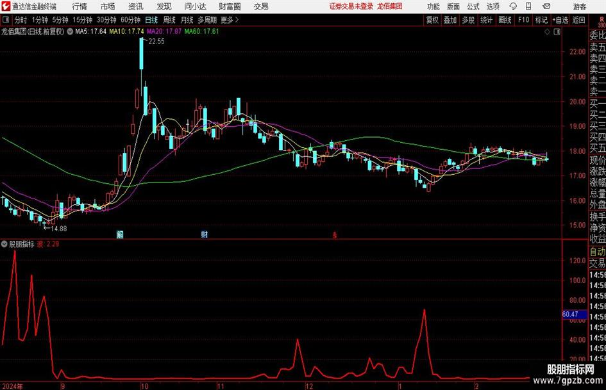Click the 复权 toolbar button
This screenshot has height=390, width=606.
(432, 20)
